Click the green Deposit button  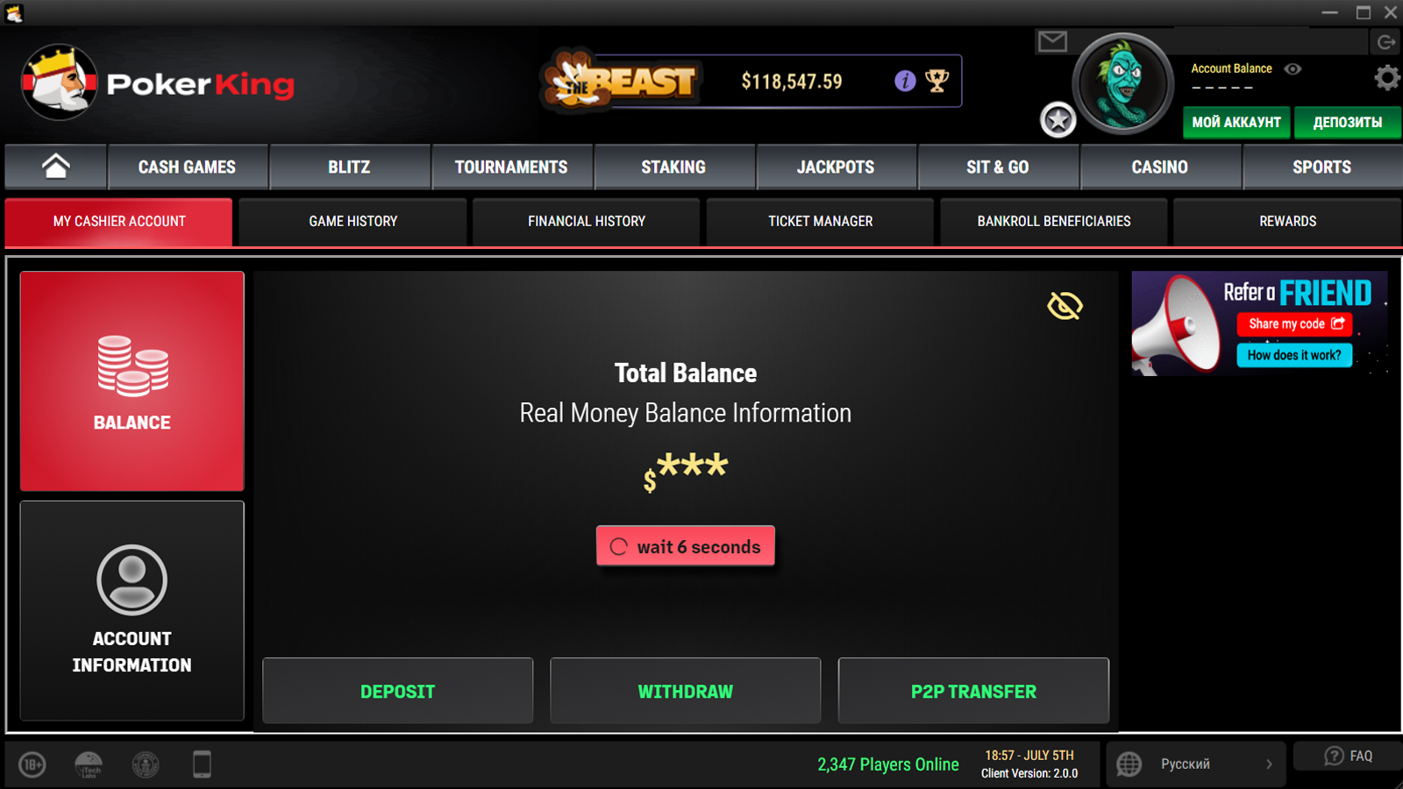coord(397,691)
